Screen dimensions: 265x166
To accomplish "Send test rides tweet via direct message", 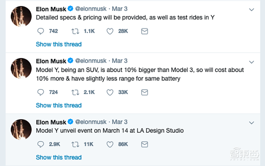I will [144, 31].
